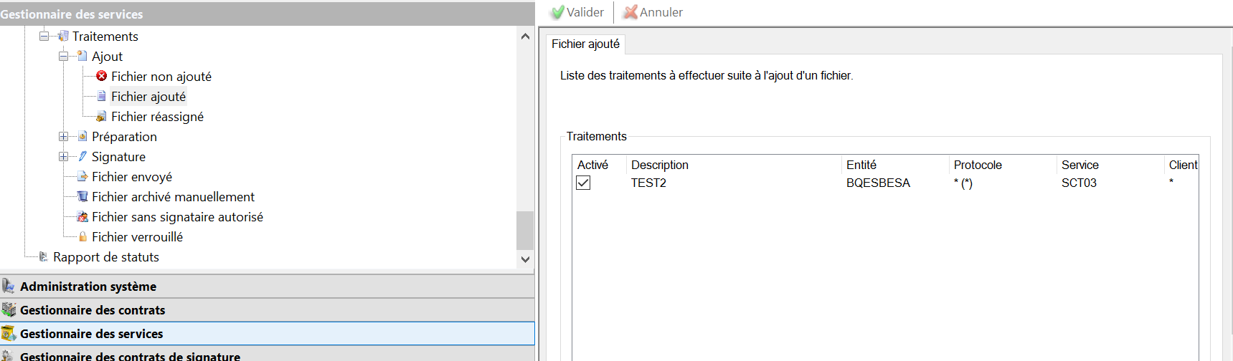Image resolution: width=1233 pixels, height=361 pixels.
Task: Click the pen icon next to Signature
Action: (82, 156)
